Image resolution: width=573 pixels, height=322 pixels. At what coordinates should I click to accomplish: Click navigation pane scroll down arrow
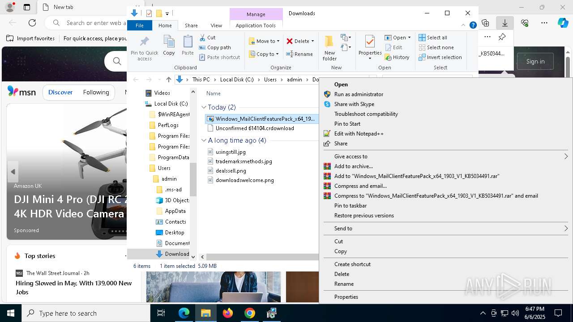tap(193, 257)
